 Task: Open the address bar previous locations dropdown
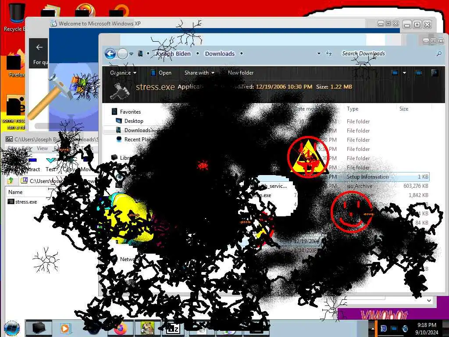[319, 54]
